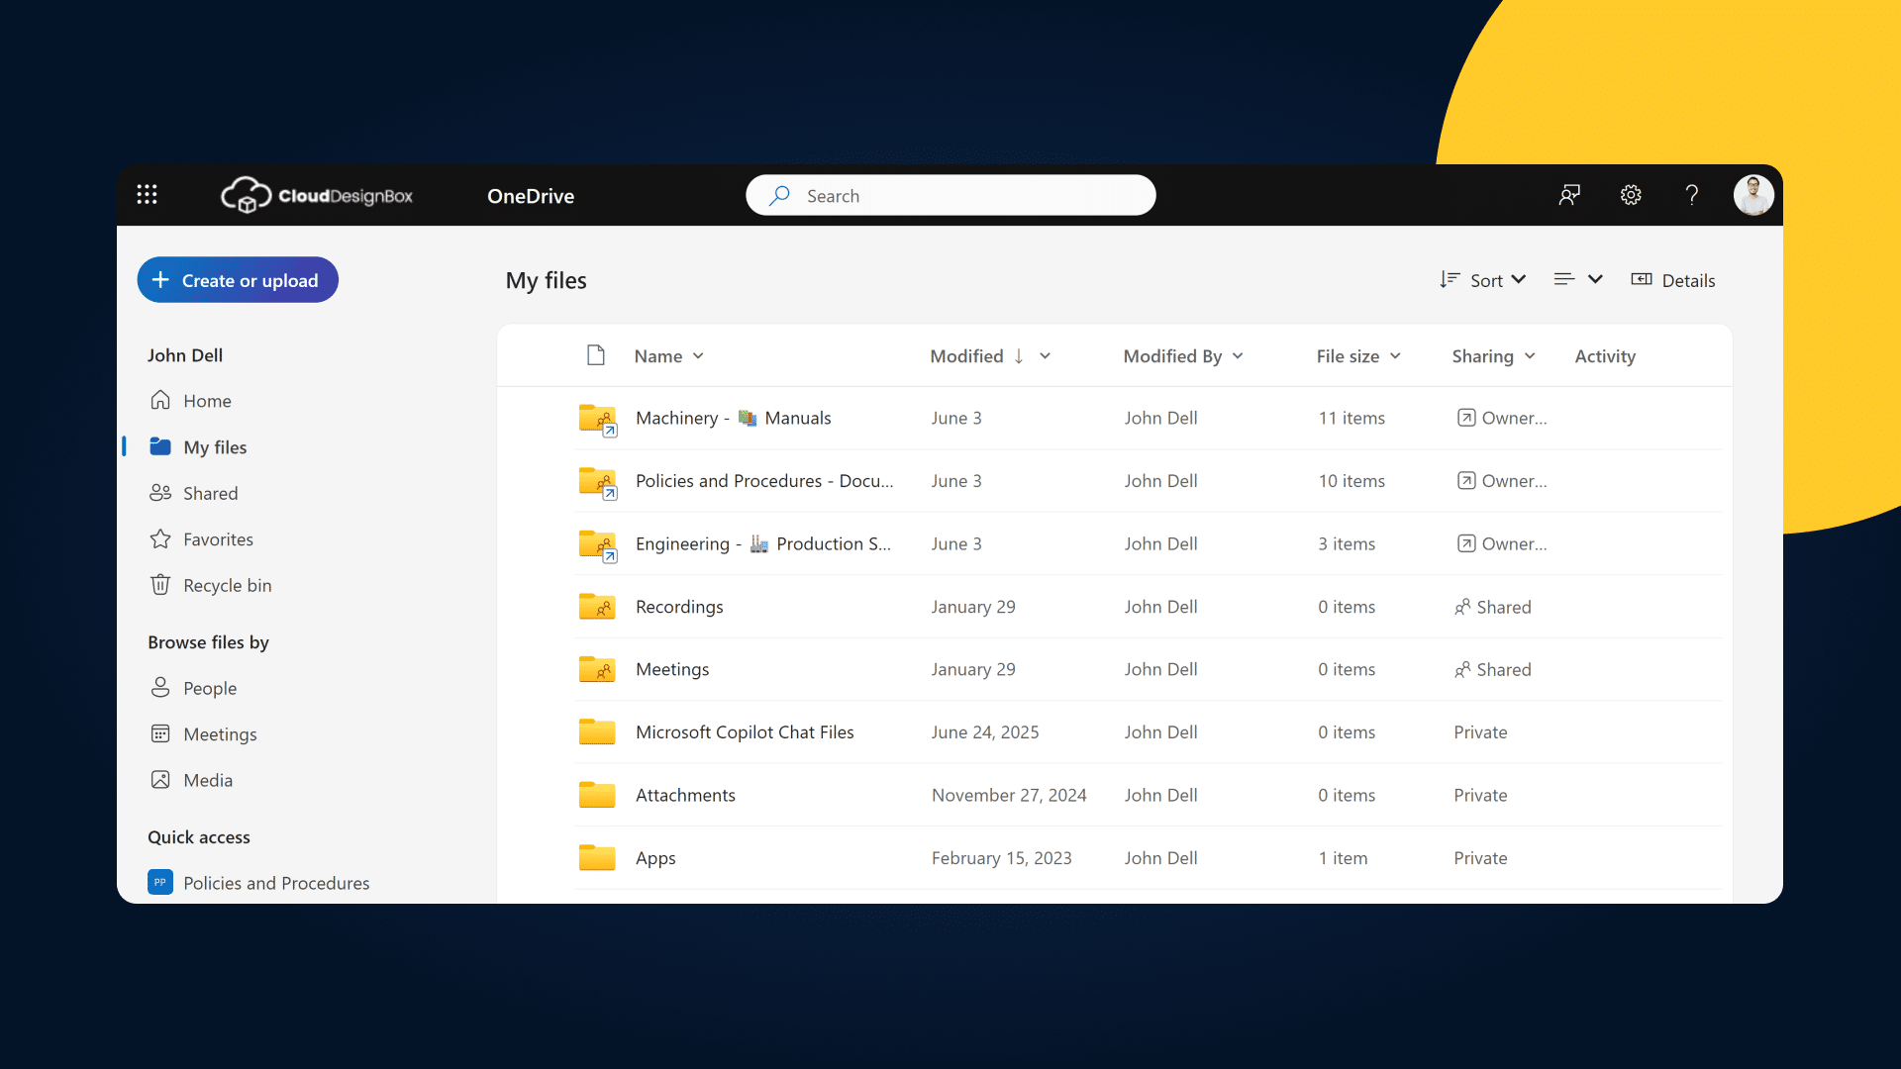Open Shared in sidebar

pos(210,493)
